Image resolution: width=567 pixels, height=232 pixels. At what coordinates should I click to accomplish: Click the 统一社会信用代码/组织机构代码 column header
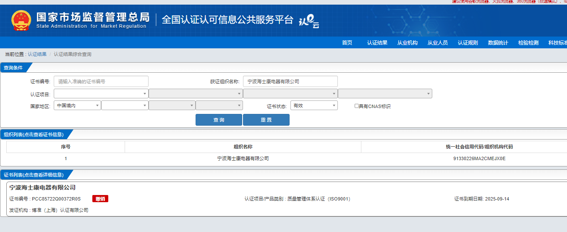tap(479, 147)
